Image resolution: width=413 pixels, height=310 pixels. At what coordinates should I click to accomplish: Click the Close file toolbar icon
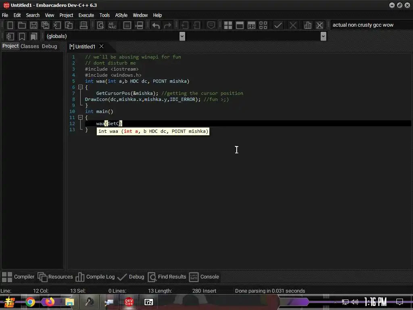coord(57,25)
